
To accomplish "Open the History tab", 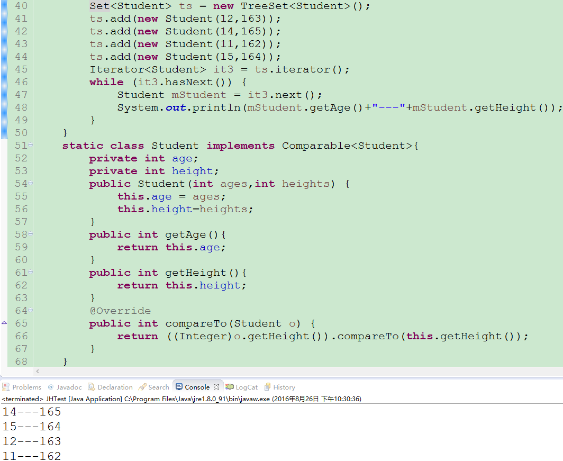I will click(280, 387).
